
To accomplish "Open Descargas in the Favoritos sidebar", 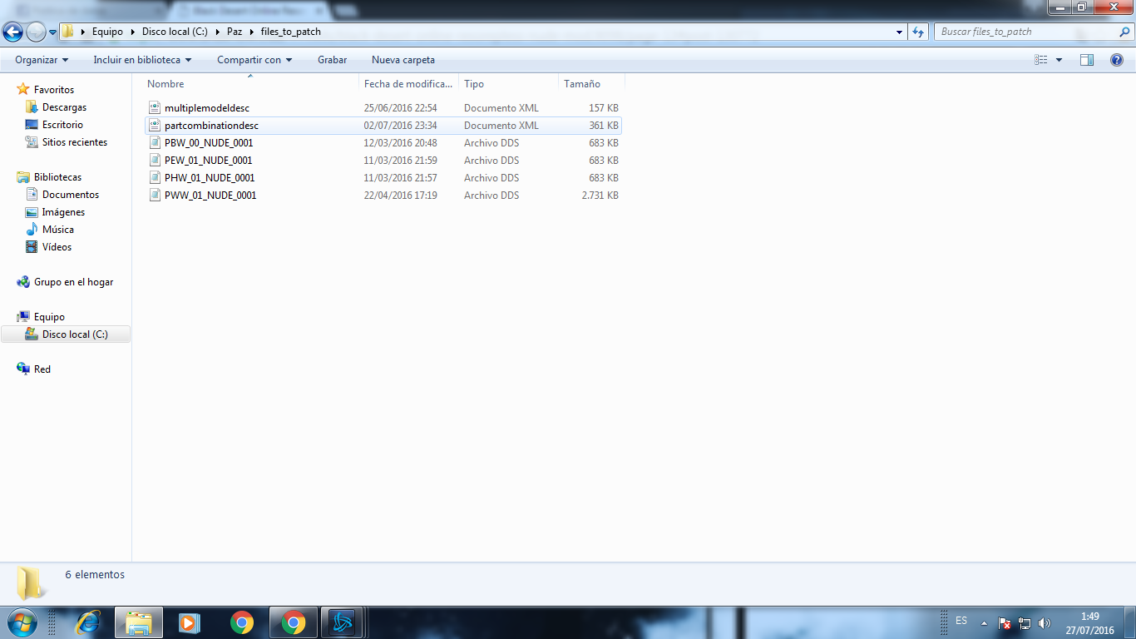I will pyautogui.click(x=64, y=107).
